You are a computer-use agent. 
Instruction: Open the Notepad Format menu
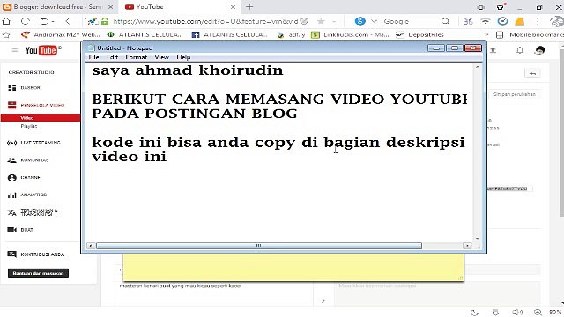coord(136,57)
